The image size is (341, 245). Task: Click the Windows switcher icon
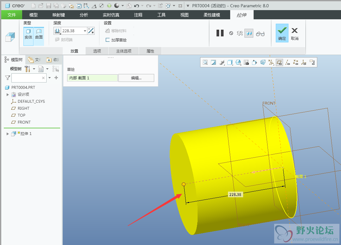point(168,6)
